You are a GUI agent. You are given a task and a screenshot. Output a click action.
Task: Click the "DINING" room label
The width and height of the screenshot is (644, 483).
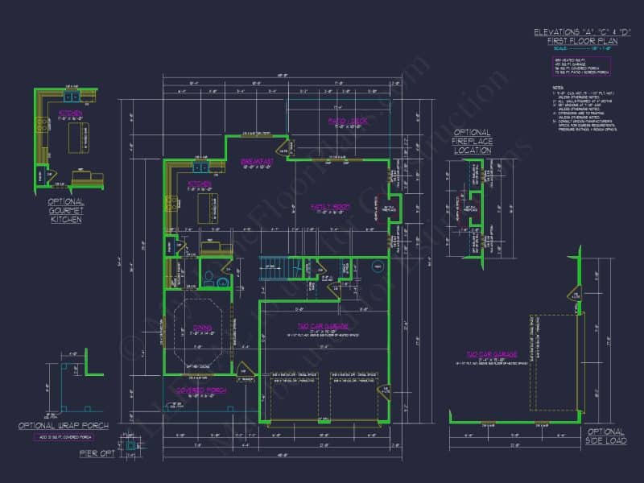[x=203, y=328]
